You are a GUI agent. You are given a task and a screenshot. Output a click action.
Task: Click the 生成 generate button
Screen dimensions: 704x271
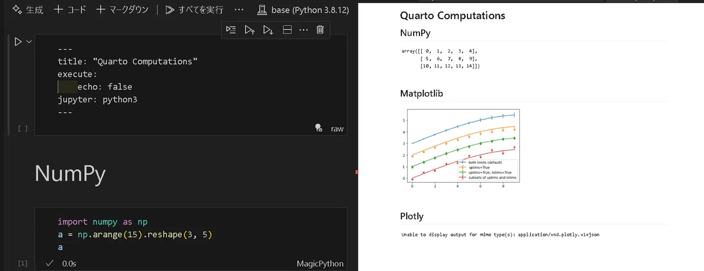point(28,10)
